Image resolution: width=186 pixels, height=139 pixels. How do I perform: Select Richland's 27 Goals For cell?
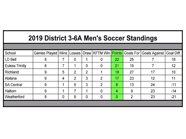132,72
